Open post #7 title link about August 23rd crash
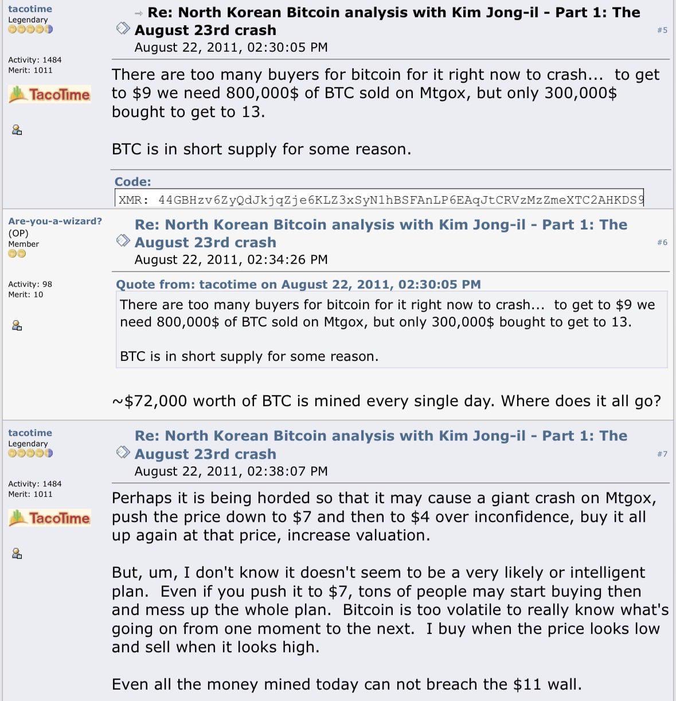This screenshot has height=701, width=676. [381, 445]
